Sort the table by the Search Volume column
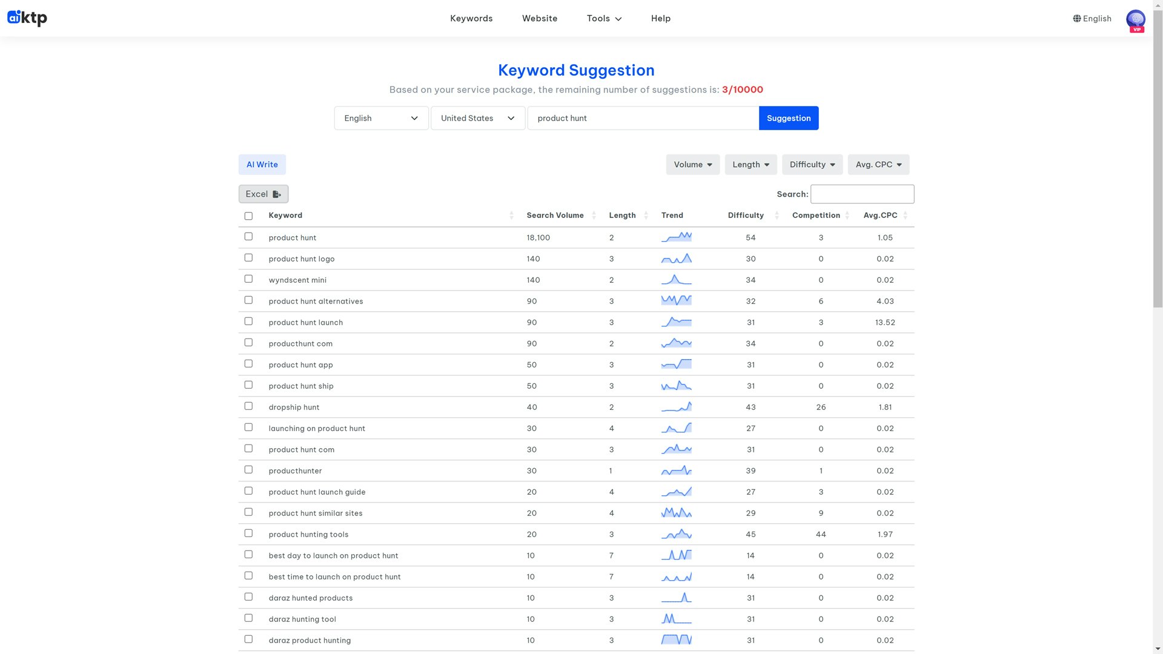This screenshot has width=1163, height=654. point(555,216)
